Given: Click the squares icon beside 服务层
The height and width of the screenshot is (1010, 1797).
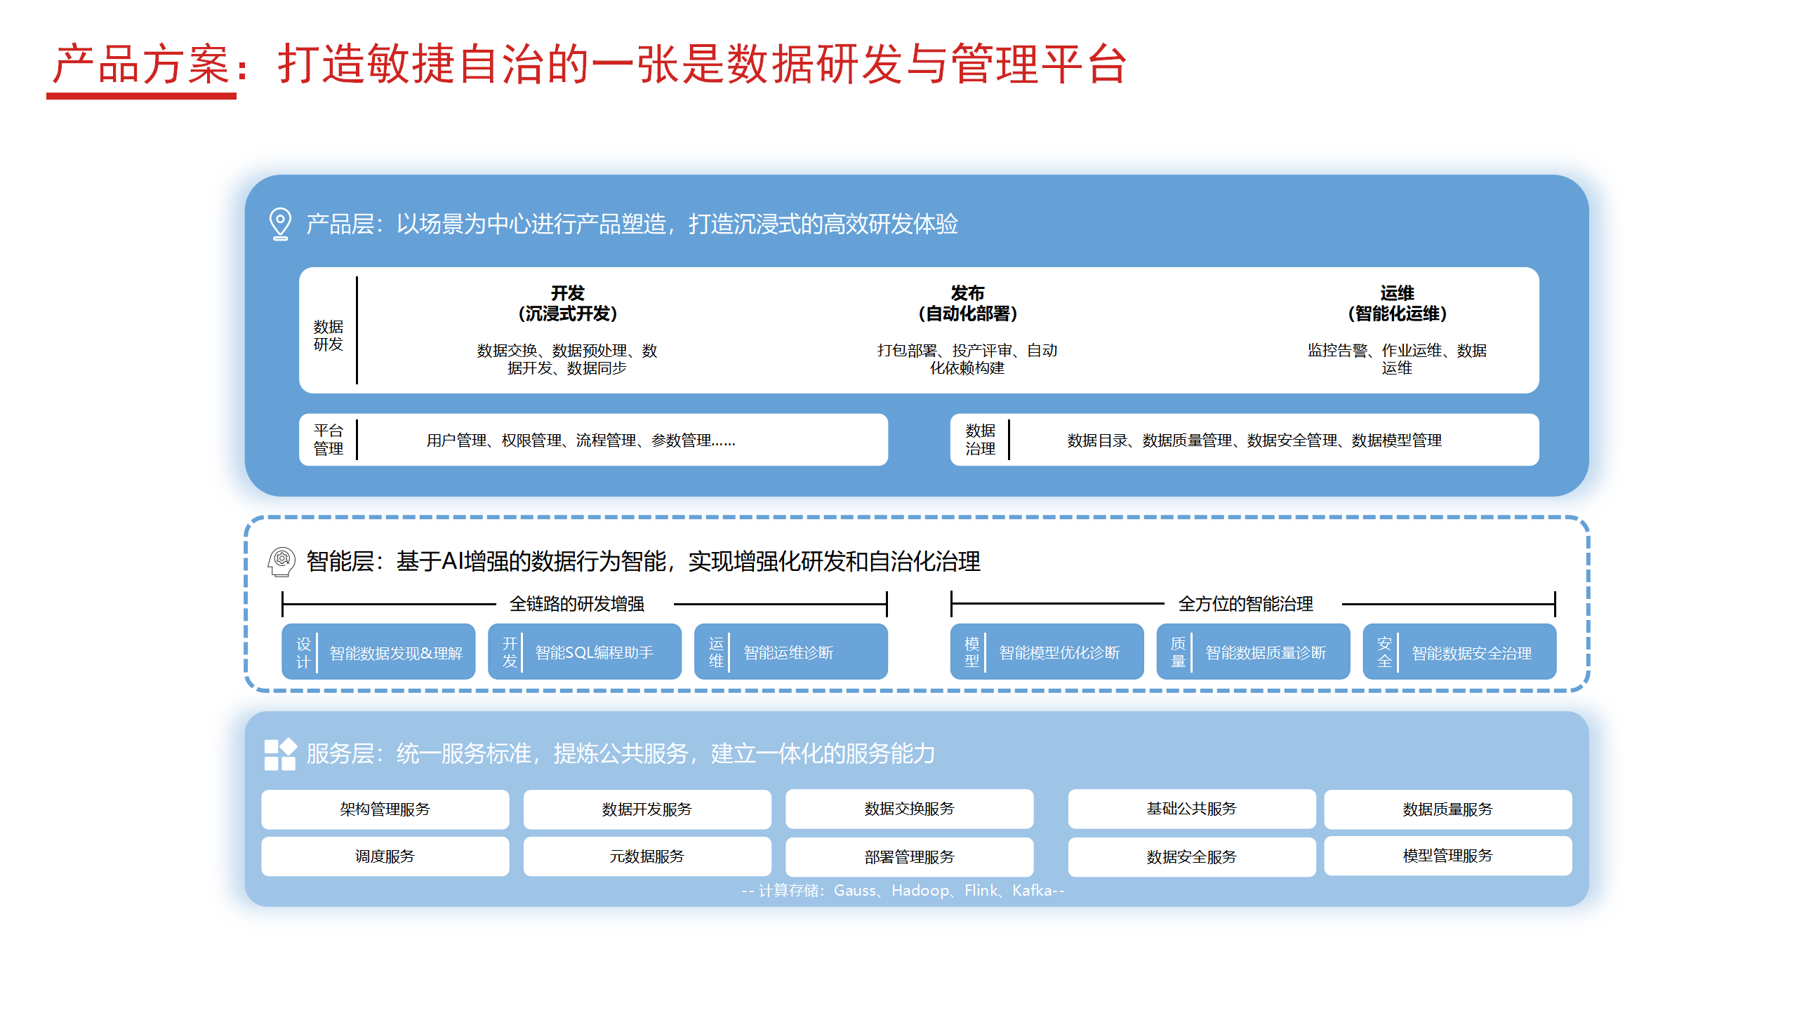Looking at the screenshot, I should (x=280, y=755).
